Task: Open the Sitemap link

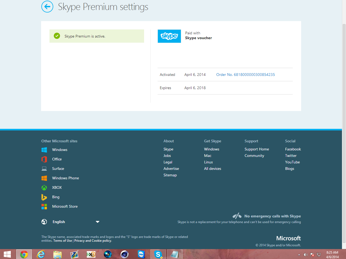Action: click(x=170, y=175)
